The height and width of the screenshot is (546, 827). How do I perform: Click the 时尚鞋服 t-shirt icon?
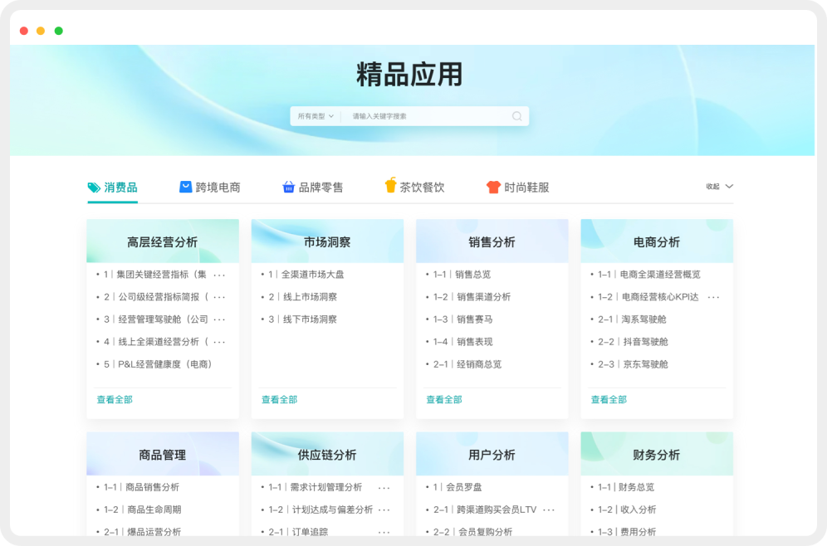point(493,188)
